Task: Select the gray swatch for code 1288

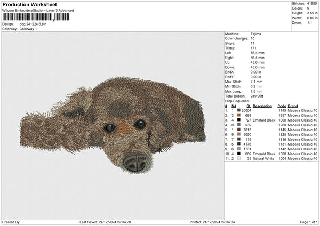Action: pyautogui.click(x=238, y=125)
